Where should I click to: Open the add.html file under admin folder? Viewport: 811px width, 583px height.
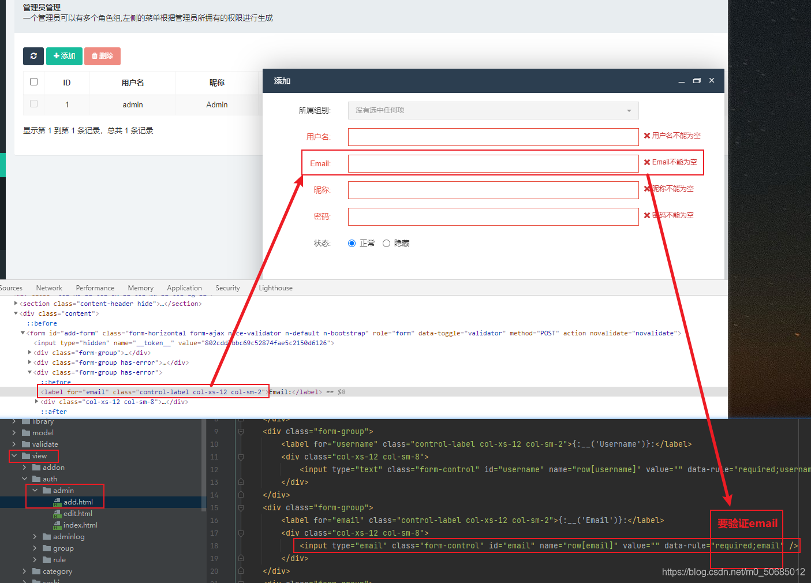pos(77,502)
